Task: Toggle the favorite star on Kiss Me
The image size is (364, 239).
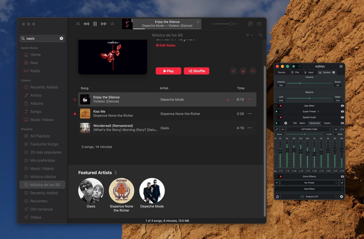Action: coord(75,114)
